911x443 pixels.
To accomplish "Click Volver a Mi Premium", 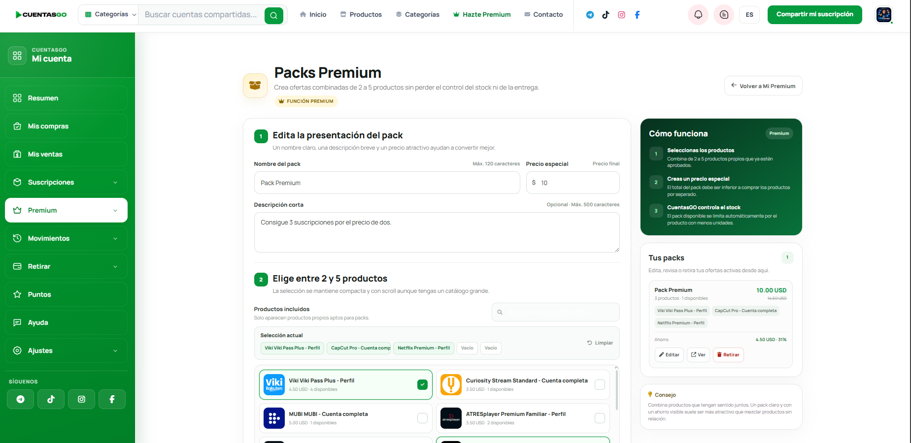I will (x=763, y=86).
